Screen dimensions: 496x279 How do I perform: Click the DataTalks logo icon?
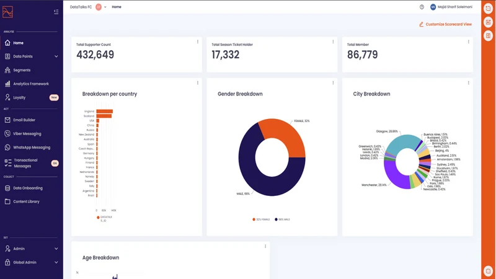pyautogui.click(x=7, y=12)
